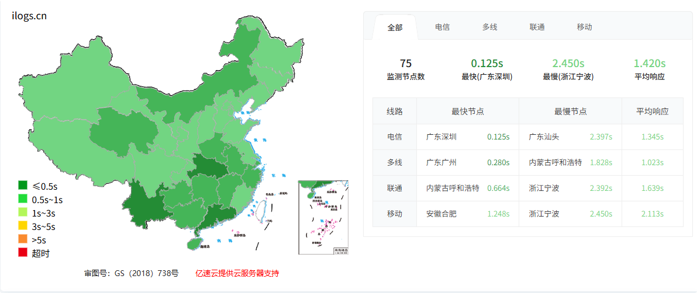The image size is (697, 293).
Task: Click the 超时 legend label
Action: (x=40, y=253)
